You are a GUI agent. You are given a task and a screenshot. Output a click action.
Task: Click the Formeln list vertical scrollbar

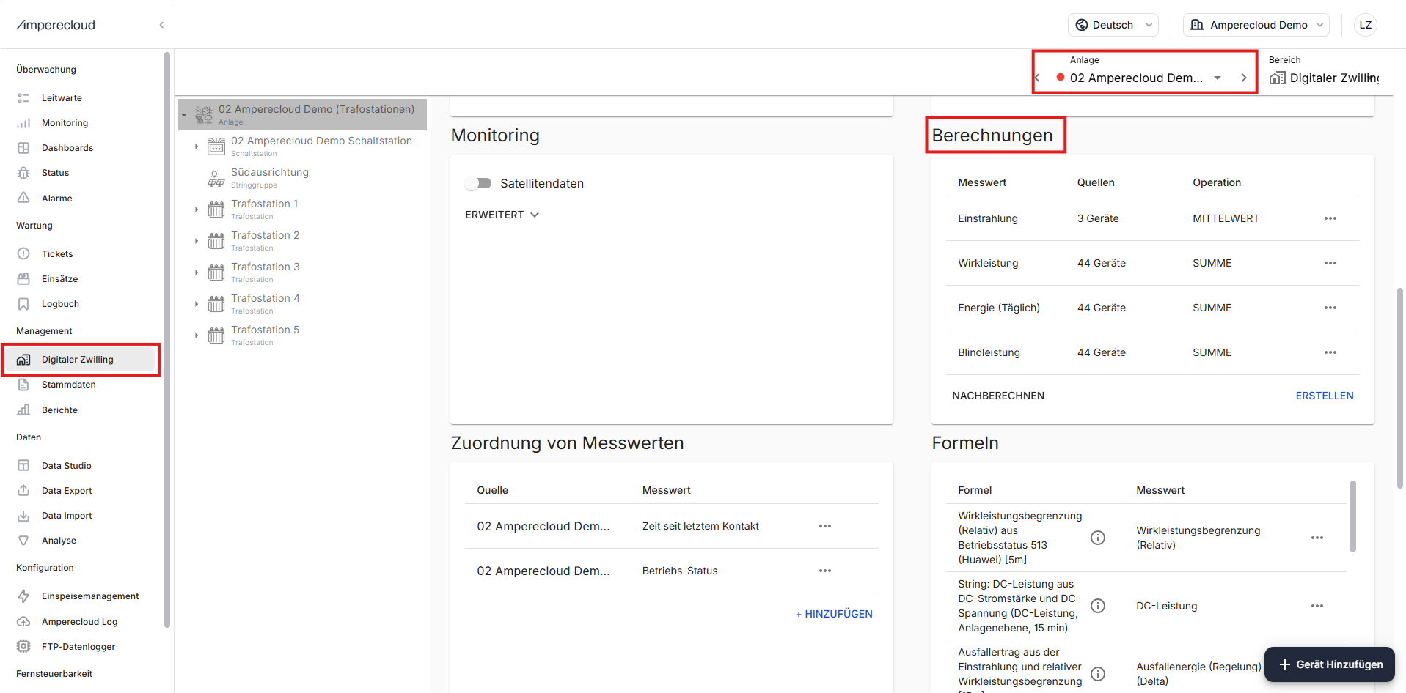point(1352,516)
